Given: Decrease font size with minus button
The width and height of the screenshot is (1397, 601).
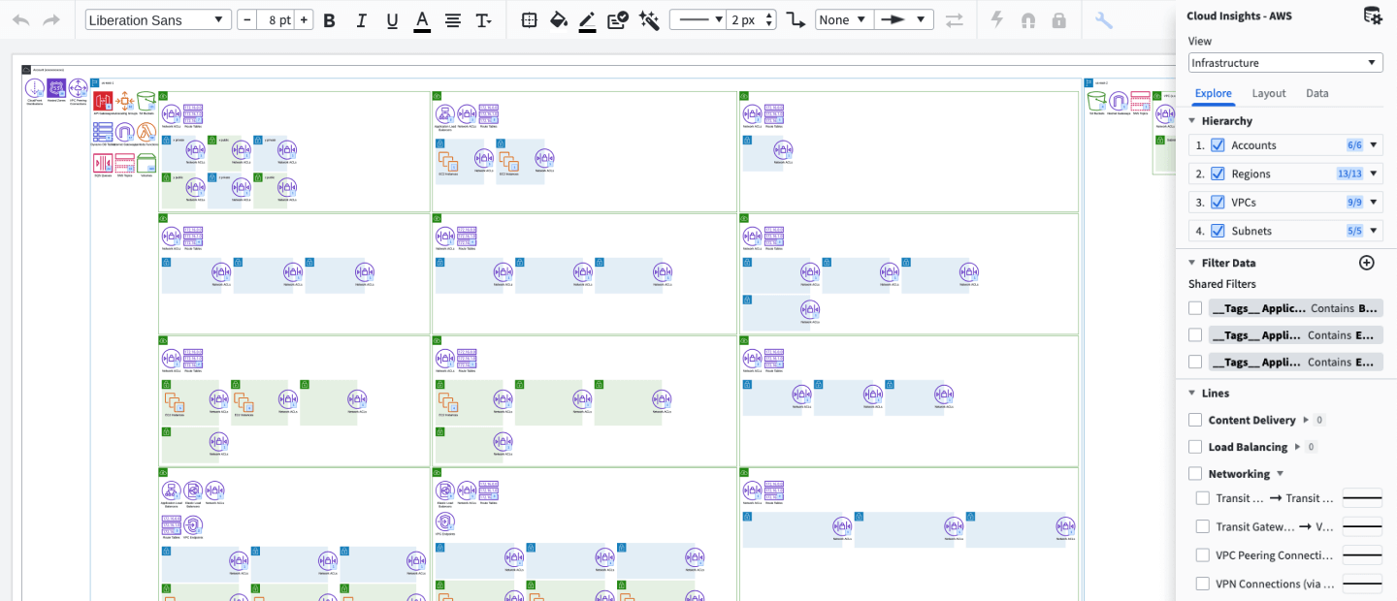Looking at the screenshot, I should (x=246, y=20).
